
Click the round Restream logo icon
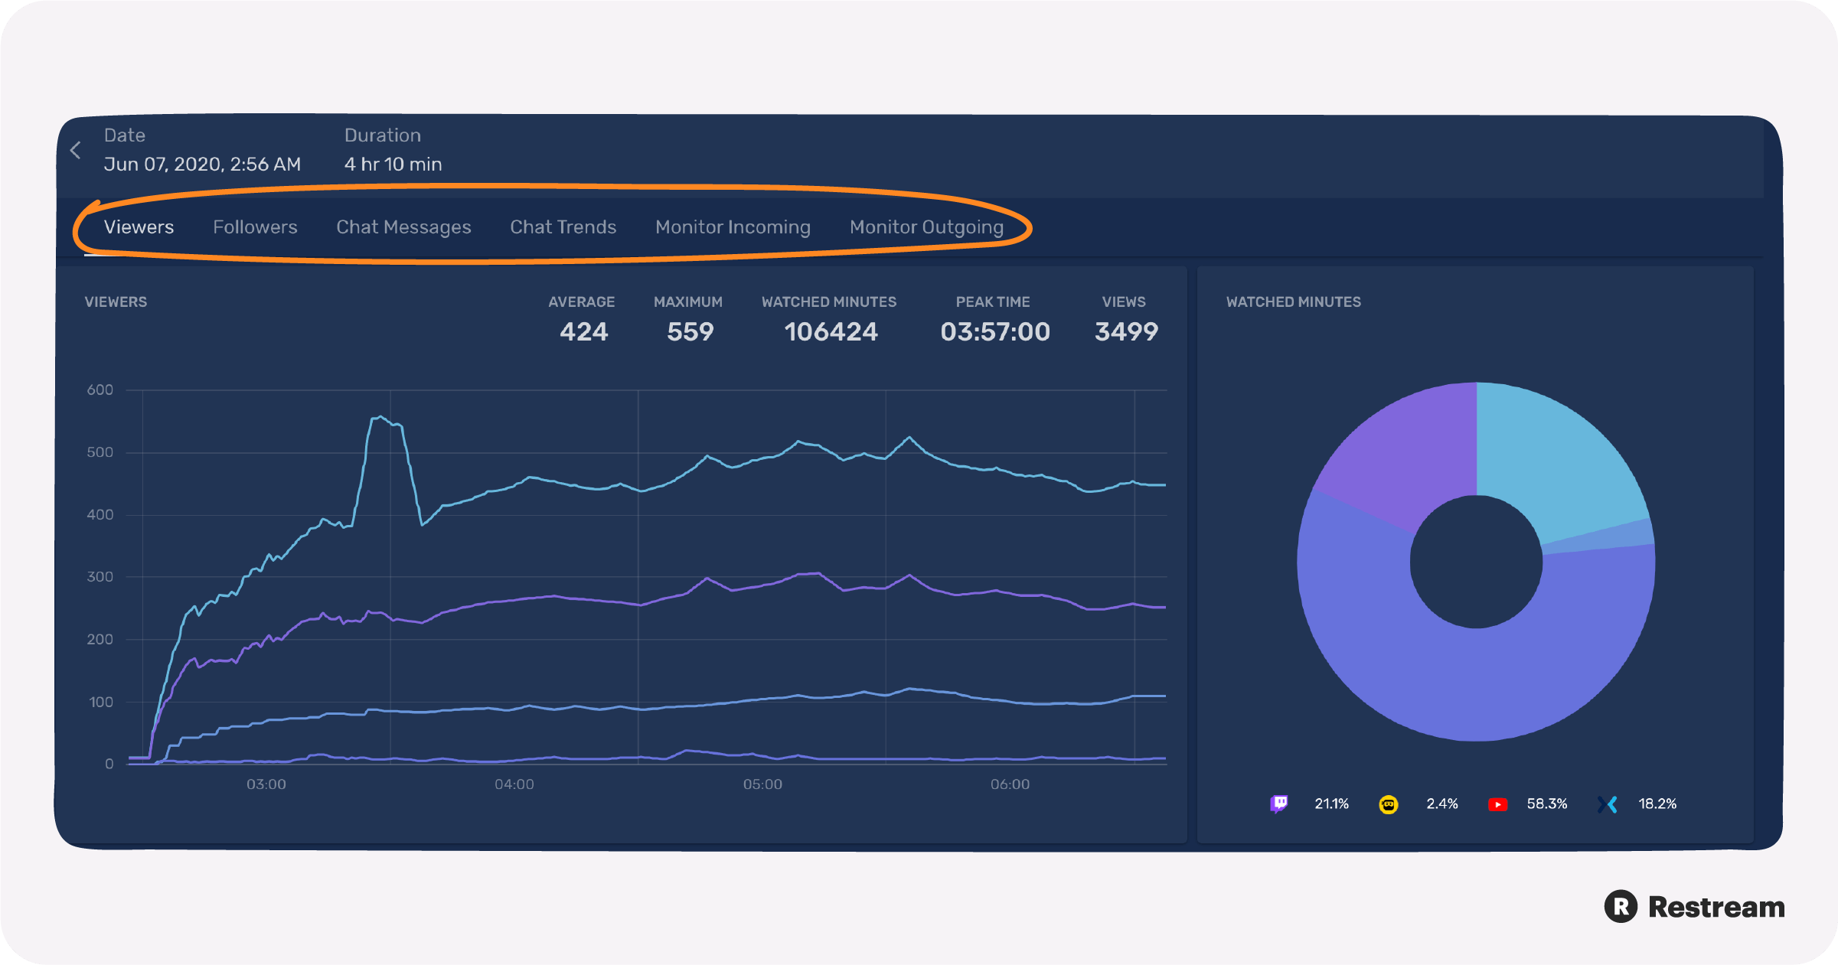point(1621,907)
